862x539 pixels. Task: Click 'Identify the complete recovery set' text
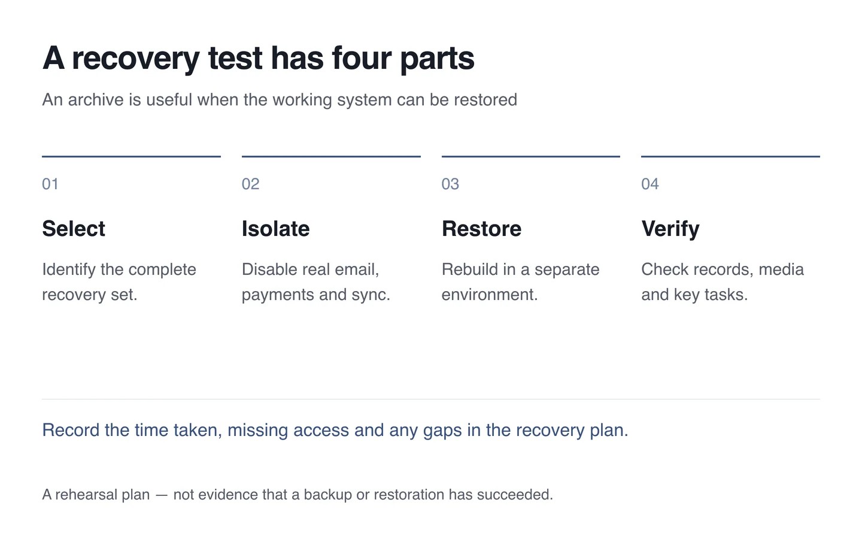[119, 282]
